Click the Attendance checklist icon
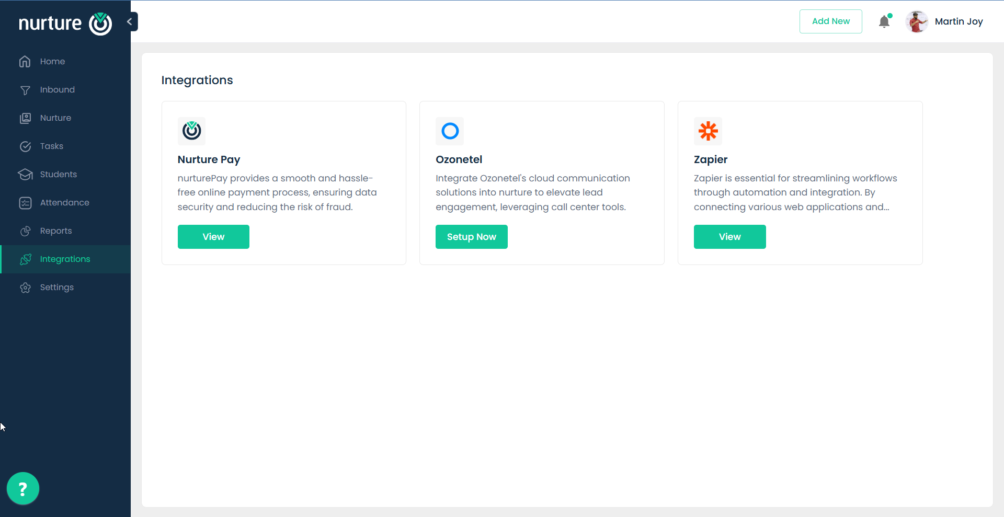This screenshot has width=1004, height=517. (x=25, y=203)
